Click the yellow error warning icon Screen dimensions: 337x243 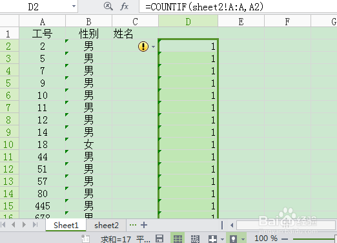click(143, 47)
